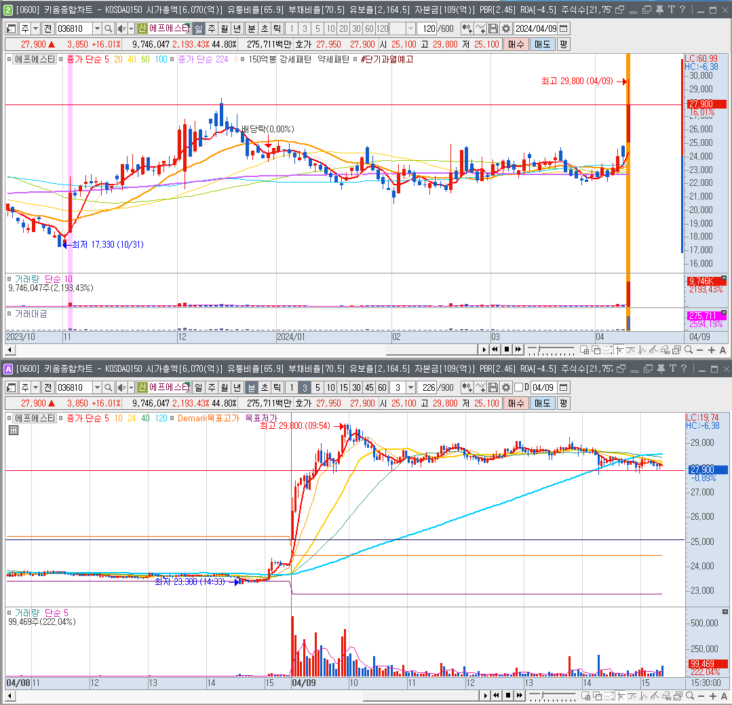The image size is (732, 705).
Task: Expand sound options arrow in top toolbar
Action: click(x=131, y=29)
